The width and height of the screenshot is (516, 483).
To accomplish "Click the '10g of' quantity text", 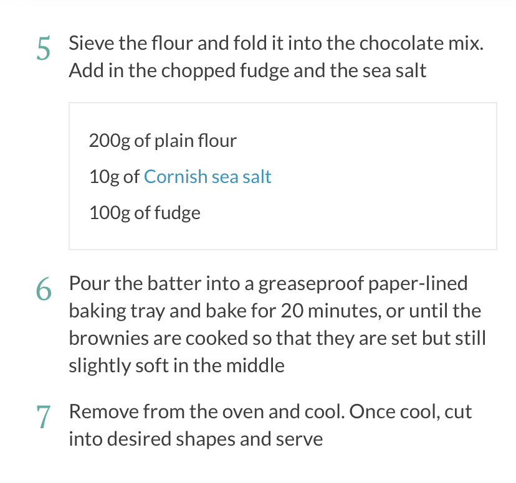I will (115, 177).
